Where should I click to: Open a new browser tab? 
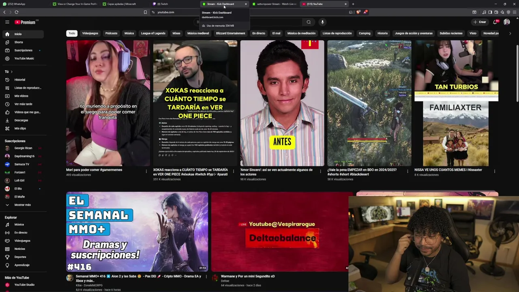pos(353,4)
